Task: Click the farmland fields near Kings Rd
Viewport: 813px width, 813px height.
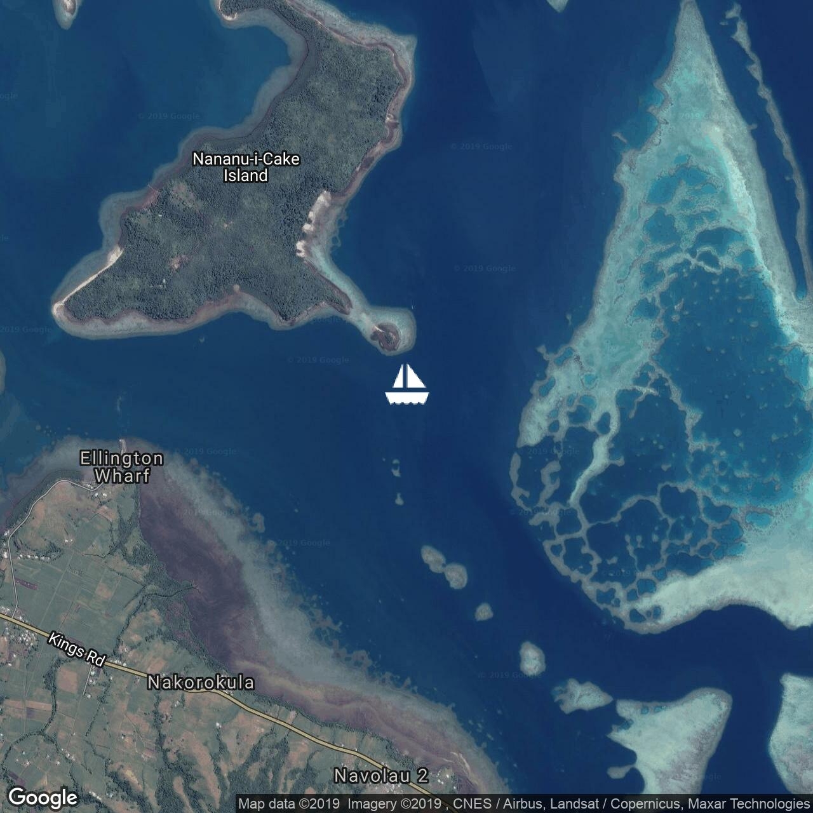Action: tap(64, 572)
